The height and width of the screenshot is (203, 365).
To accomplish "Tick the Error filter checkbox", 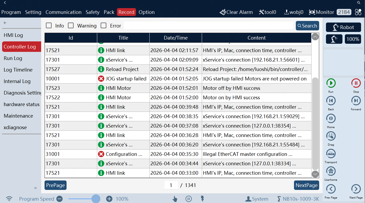I will pyautogui.click(x=104, y=26).
